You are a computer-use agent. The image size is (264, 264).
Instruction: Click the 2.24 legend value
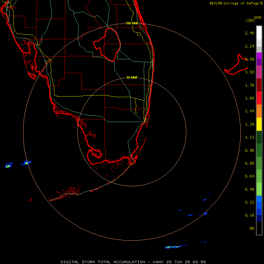click(x=250, y=46)
